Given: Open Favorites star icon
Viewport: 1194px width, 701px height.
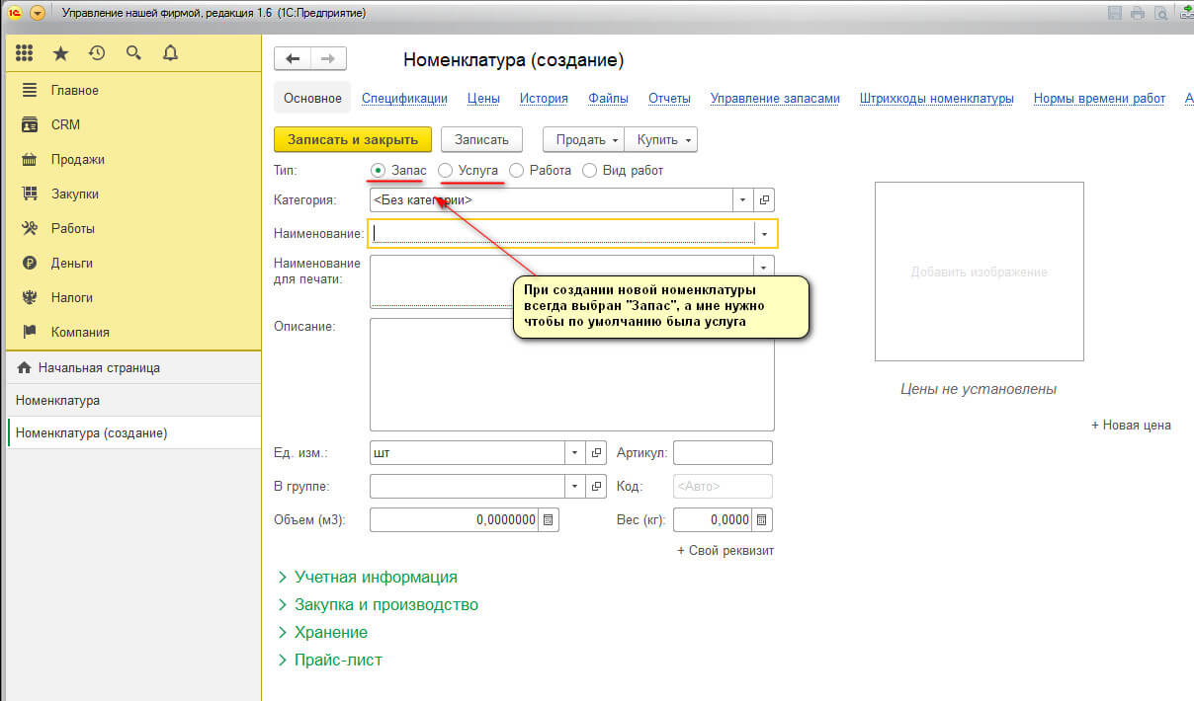Looking at the screenshot, I should pos(60,53).
